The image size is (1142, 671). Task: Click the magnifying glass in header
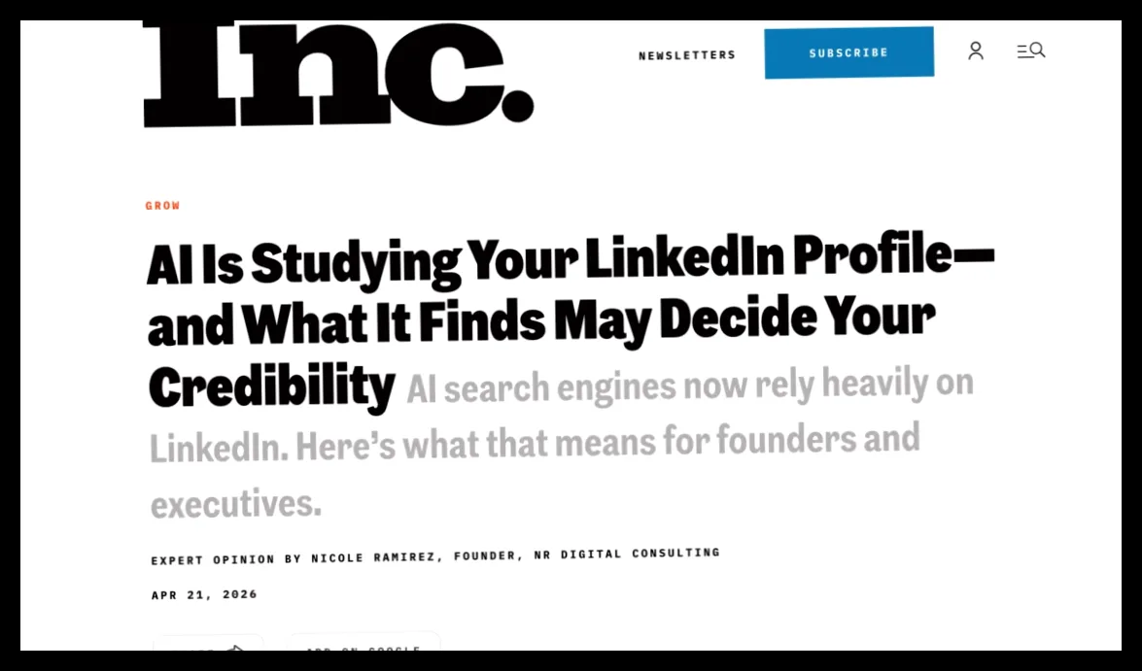[x=1039, y=50]
